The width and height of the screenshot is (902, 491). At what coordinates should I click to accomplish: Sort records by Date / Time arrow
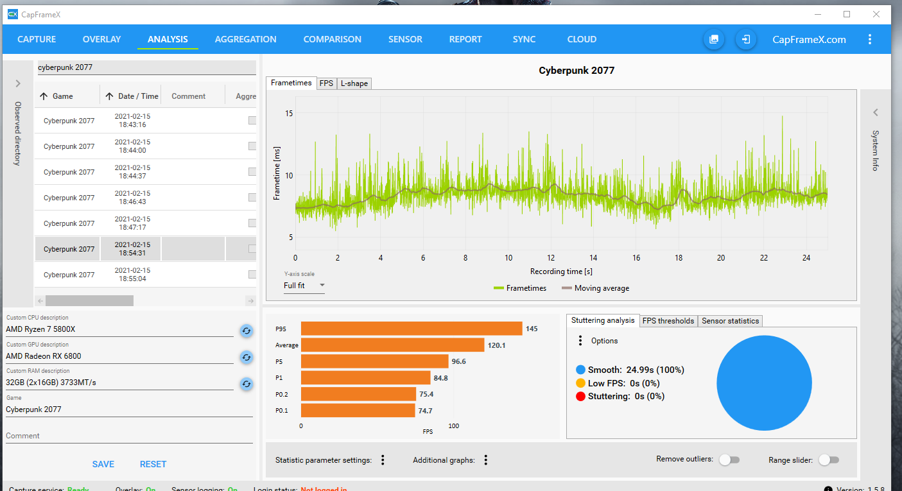click(x=109, y=96)
